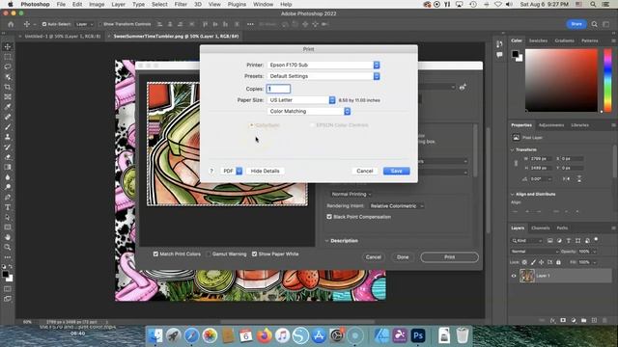Hide Layer 1 with eye icon
The image size is (618, 347).
pyautogui.click(x=514, y=276)
